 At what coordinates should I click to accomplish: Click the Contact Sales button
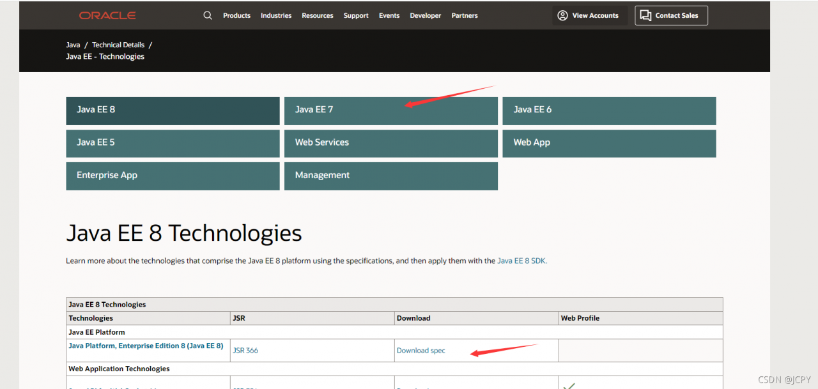click(671, 15)
